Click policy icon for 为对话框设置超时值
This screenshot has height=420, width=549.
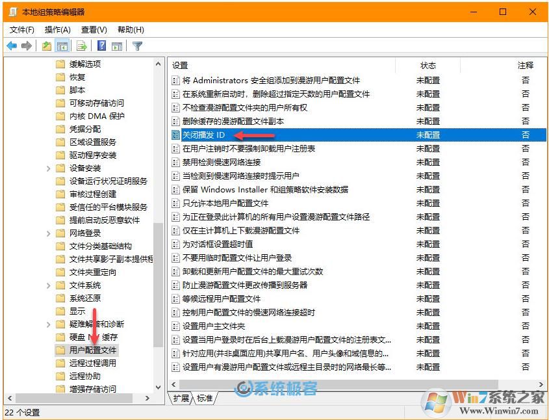coord(175,244)
